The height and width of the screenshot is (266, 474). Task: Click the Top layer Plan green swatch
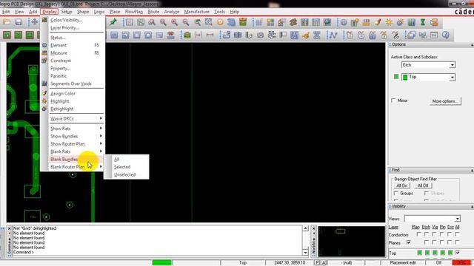(x=419, y=253)
